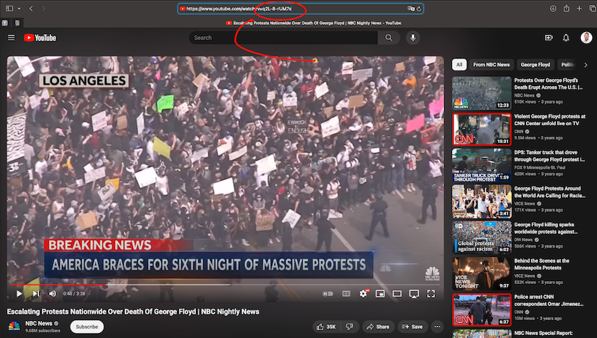
Task: Select the "From NBC News" filter chip
Action: click(491, 65)
